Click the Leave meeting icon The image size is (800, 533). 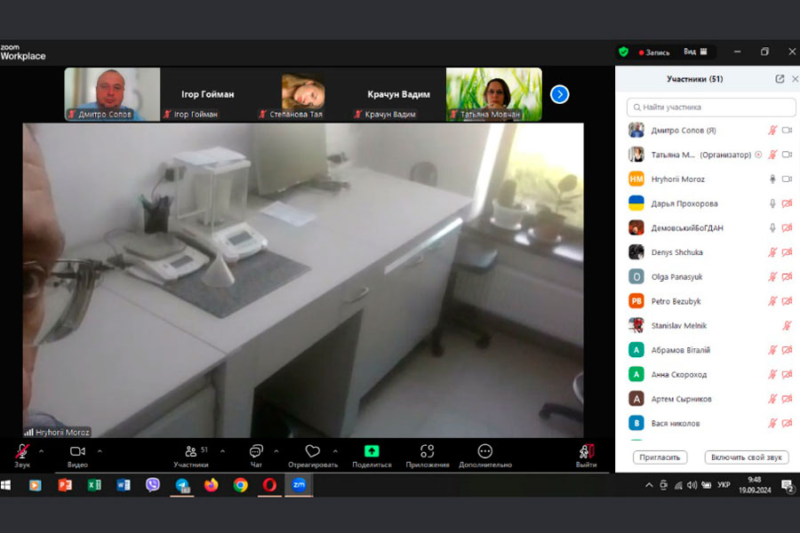(x=586, y=451)
